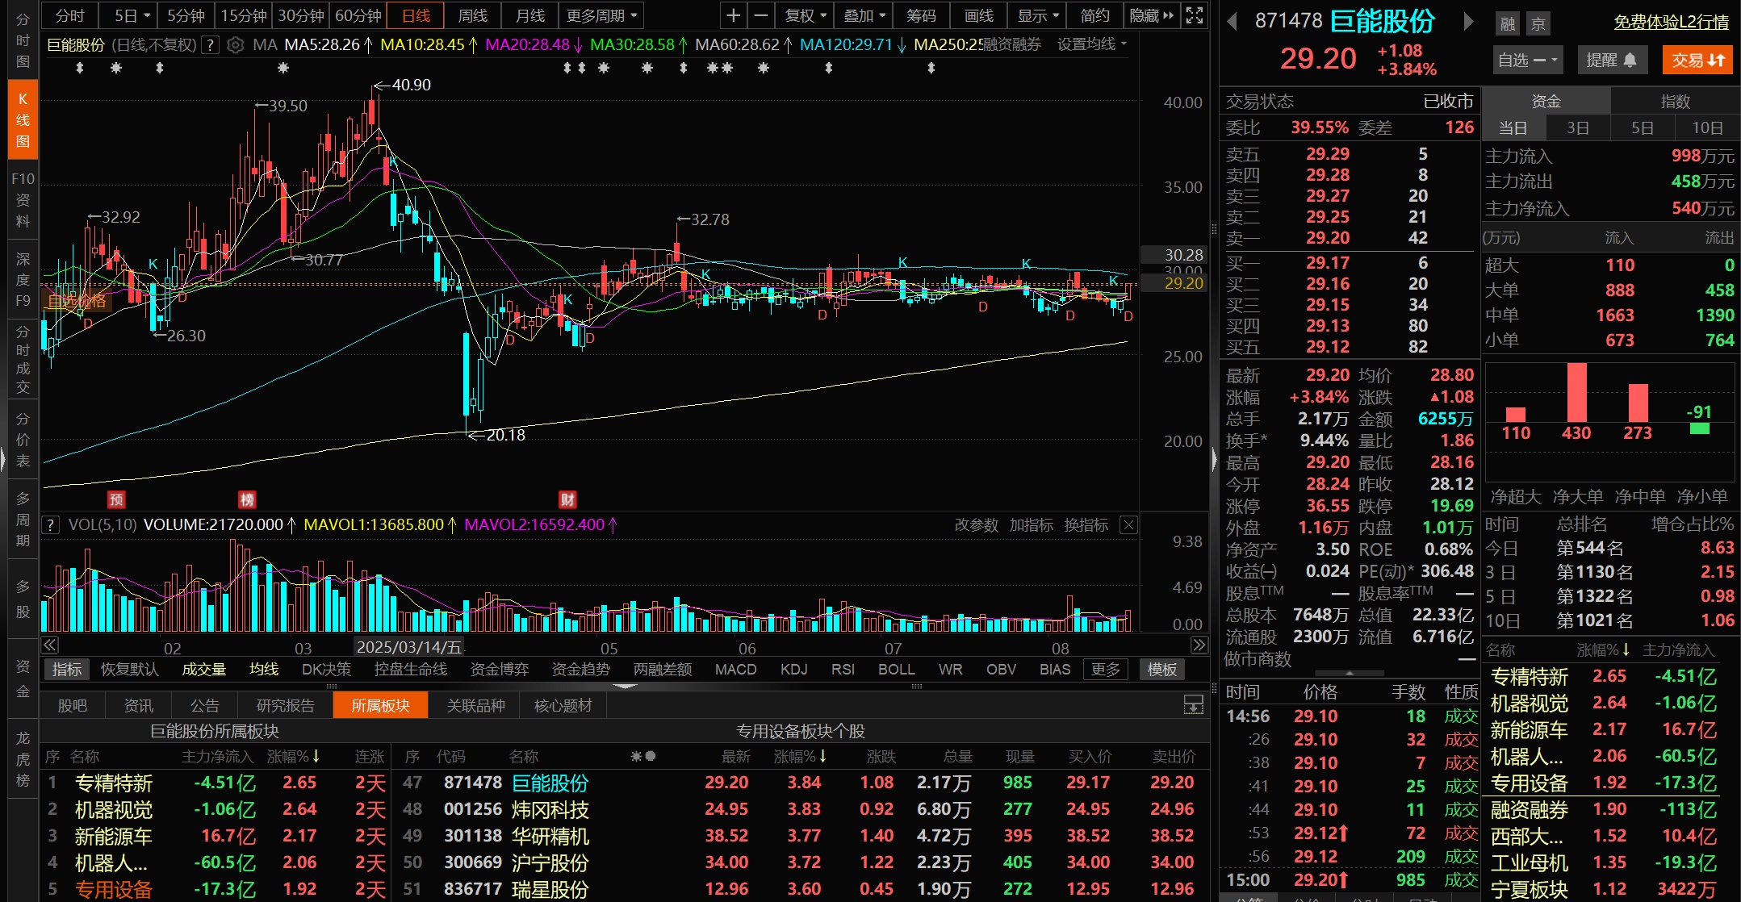Screen dimensions: 1741x902
Task: Toggle BOLL indicator
Action: coord(896,670)
